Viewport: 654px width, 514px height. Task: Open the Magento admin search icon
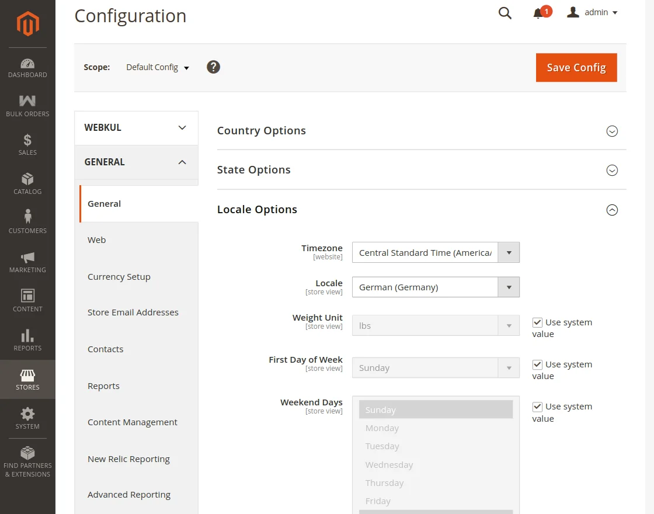click(505, 12)
